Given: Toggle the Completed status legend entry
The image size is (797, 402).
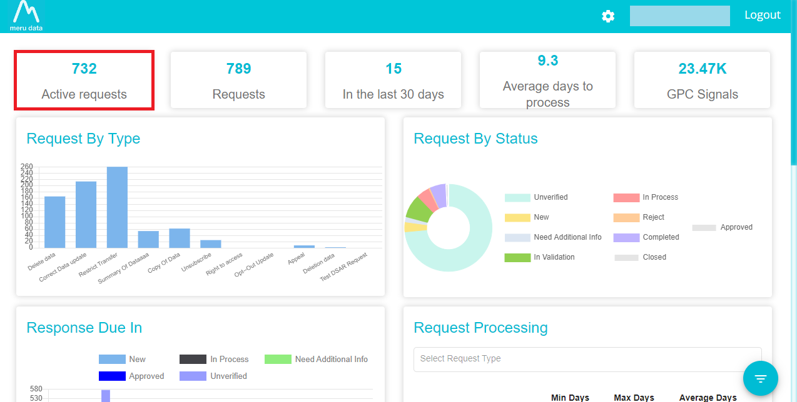Looking at the screenshot, I should [646, 237].
